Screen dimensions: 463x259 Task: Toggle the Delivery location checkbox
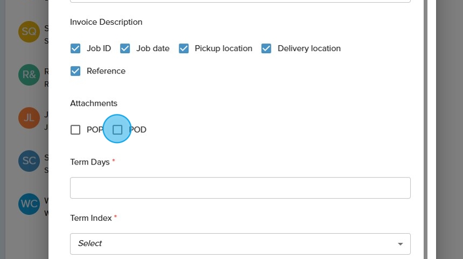pyautogui.click(x=266, y=48)
